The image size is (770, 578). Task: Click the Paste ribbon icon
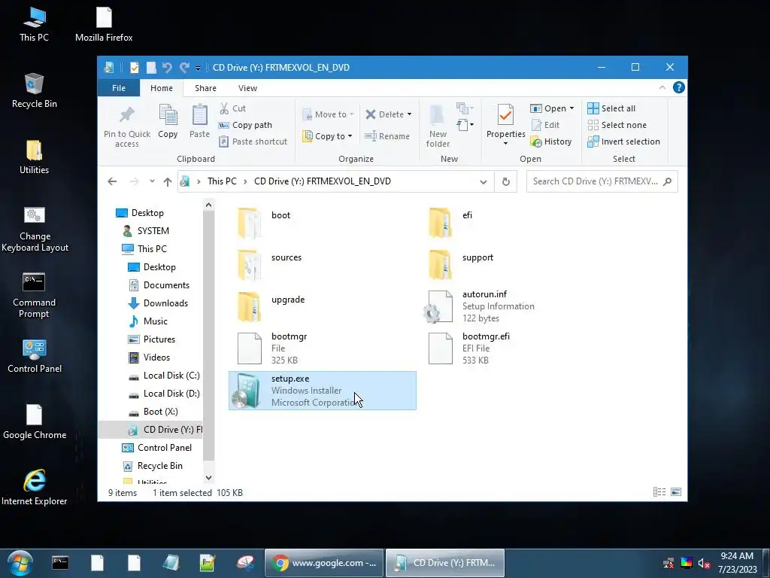199,115
